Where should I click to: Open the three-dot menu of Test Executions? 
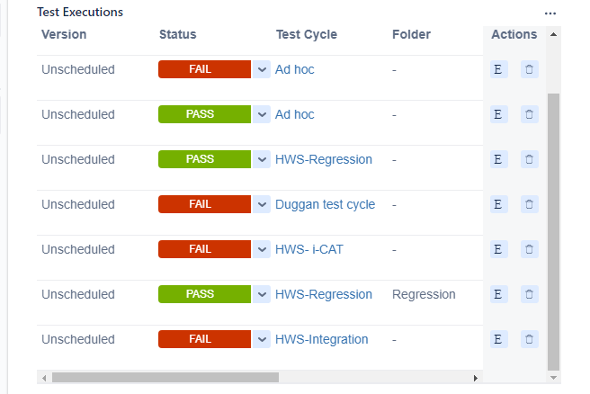point(550,13)
